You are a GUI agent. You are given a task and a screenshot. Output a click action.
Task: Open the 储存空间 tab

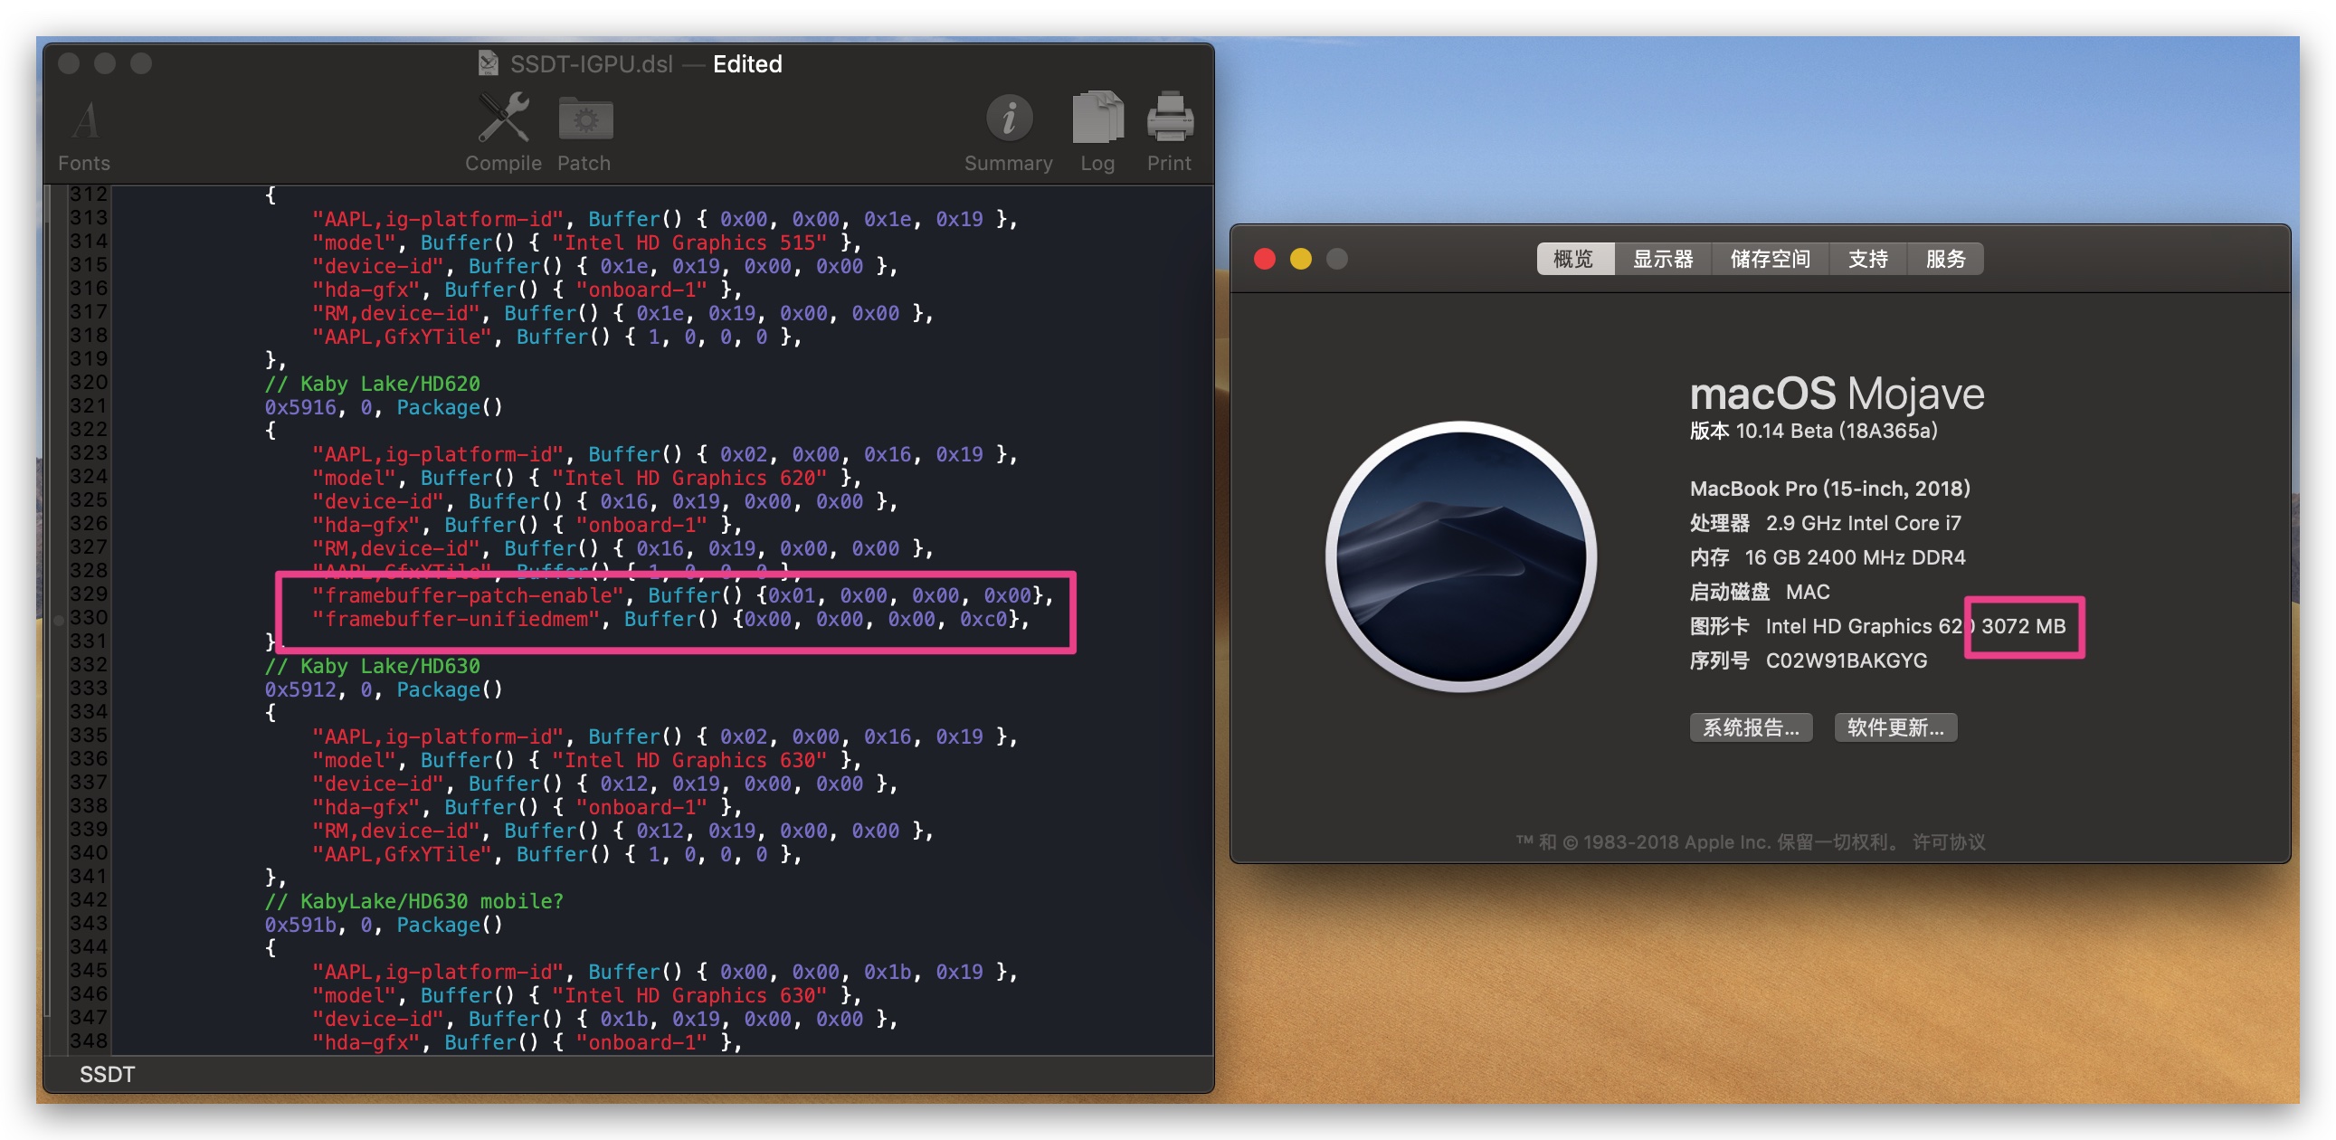(x=1771, y=260)
